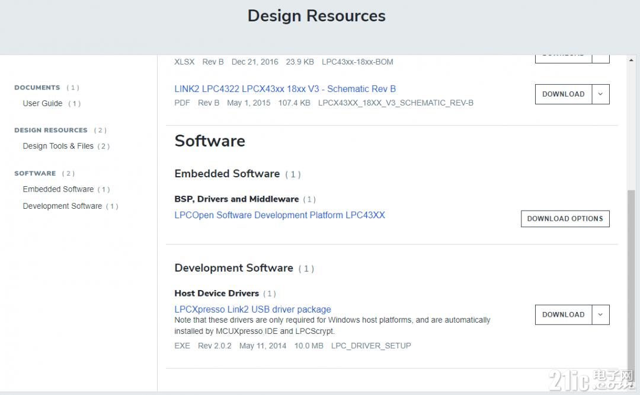Select Design Tools & Files in sidebar

58,146
